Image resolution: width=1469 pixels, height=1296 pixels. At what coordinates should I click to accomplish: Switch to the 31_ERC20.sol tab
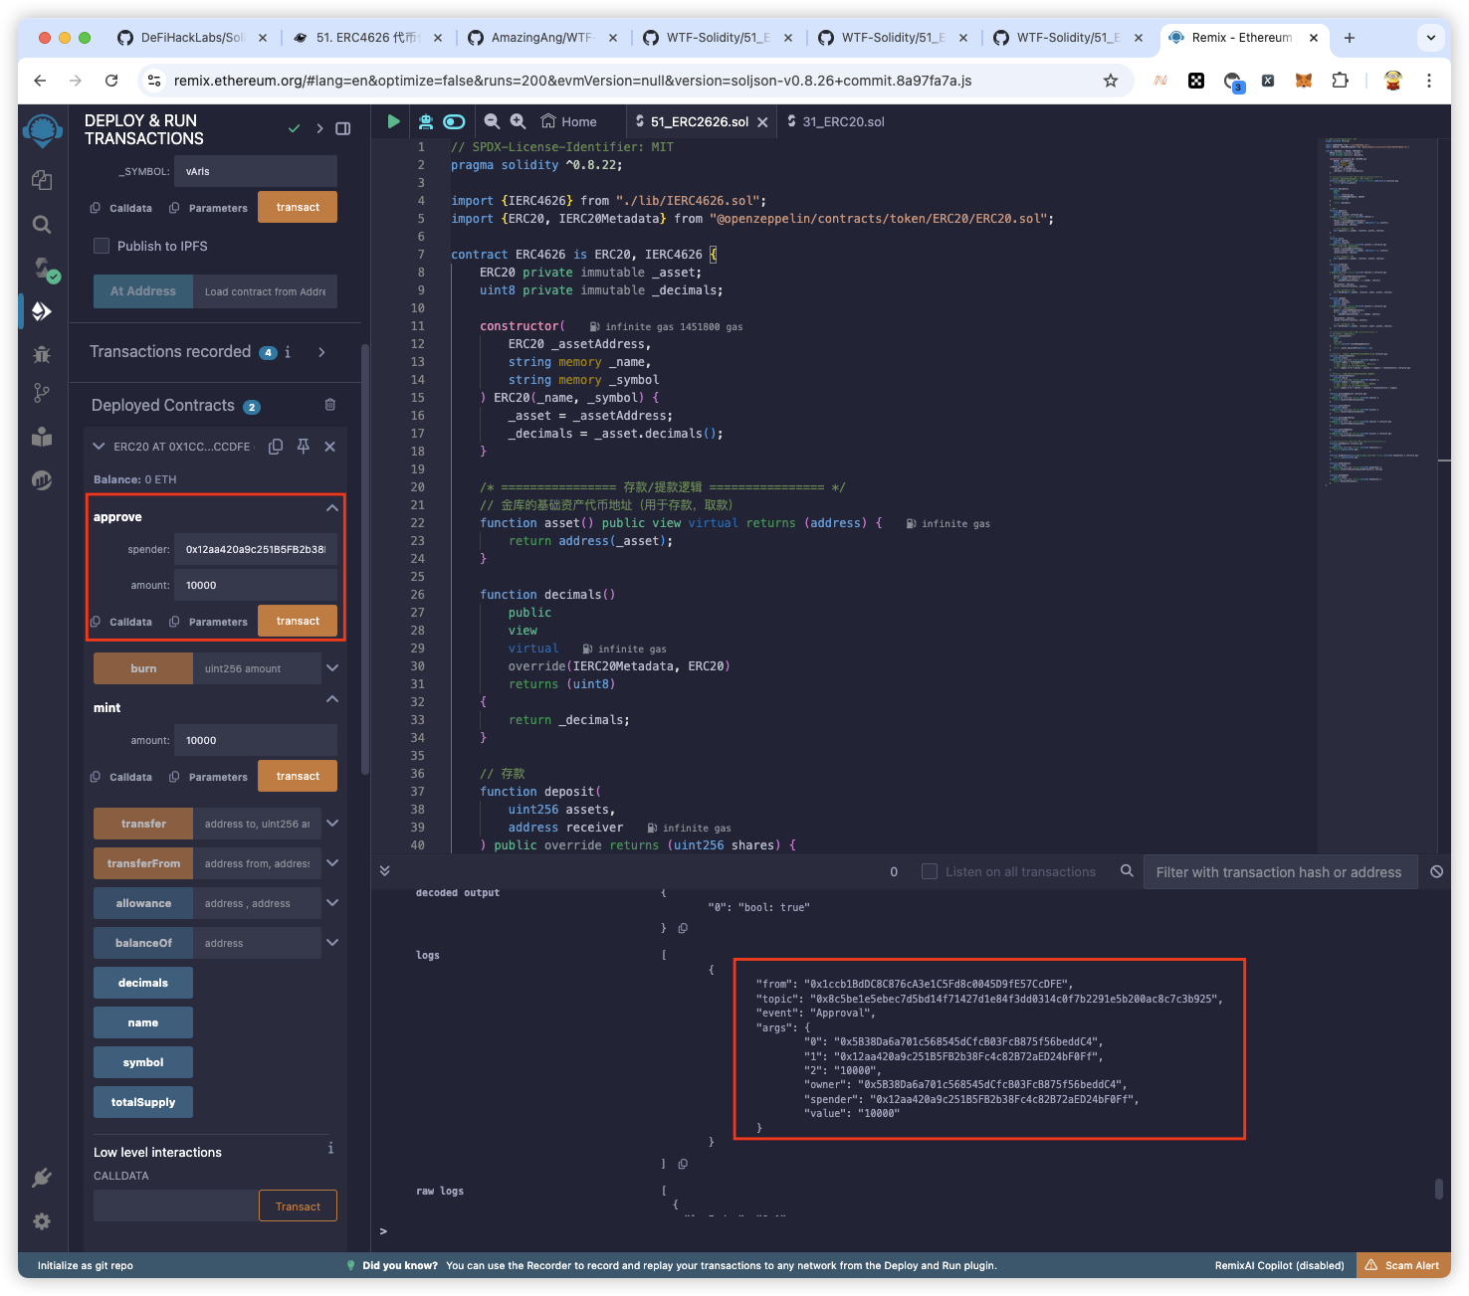[x=835, y=121]
